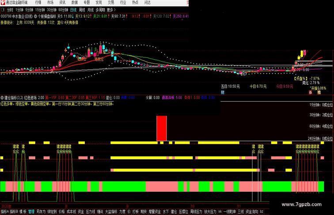The image size is (334, 215).
Task: Select the 月线 monthly period tab
Action: 91,10
